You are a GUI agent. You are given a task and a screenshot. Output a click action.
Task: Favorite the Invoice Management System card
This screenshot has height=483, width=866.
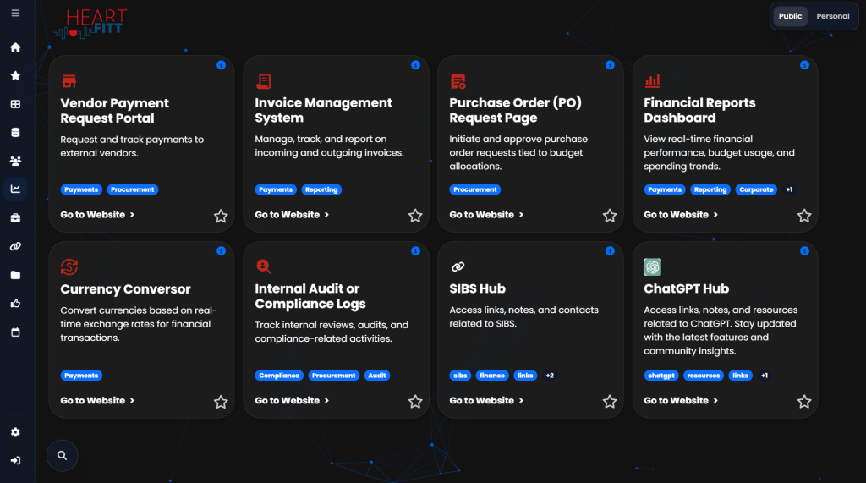click(415, 216)
